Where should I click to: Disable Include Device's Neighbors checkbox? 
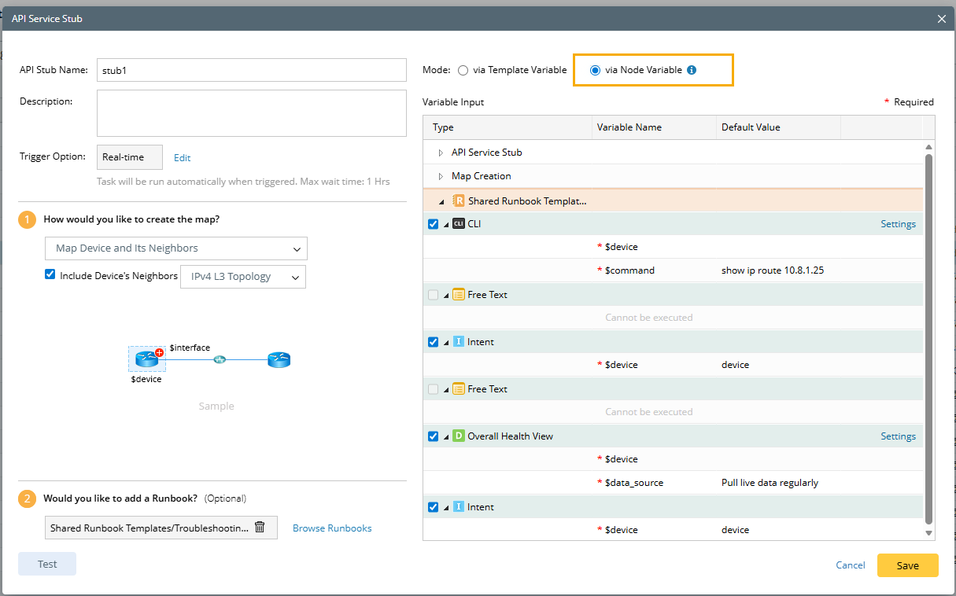pos(50,275)
